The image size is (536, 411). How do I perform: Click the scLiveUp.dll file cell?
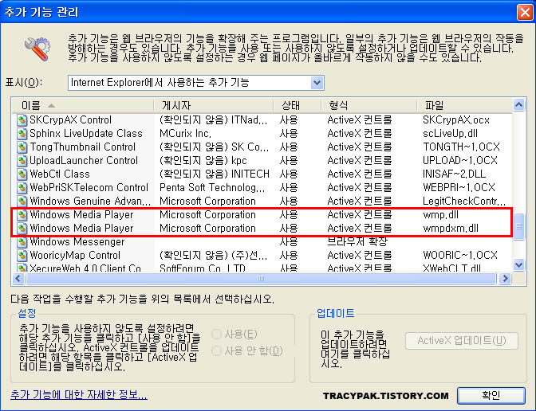pos(450,134)
